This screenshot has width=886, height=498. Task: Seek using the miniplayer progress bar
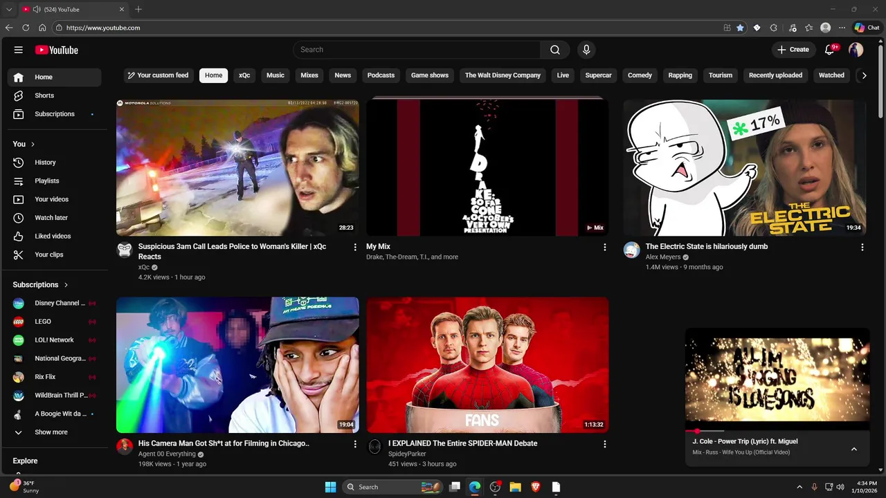pos(777,431)
